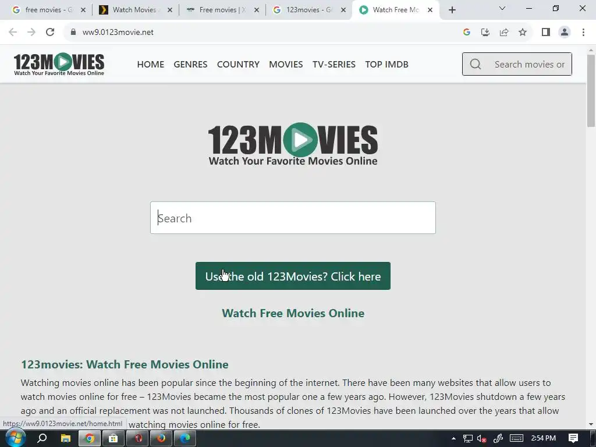Click the pen workspace tray icon

click(498, 439)
